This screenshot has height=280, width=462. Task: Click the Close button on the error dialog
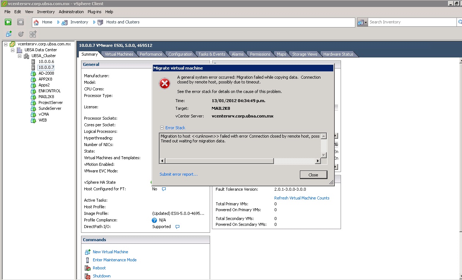(x=313, y=175)
